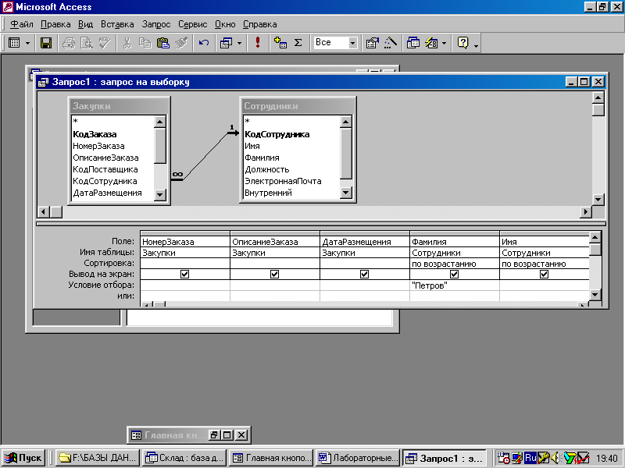Click the Cut scissors icon
The width and height of the screenshot is (625, 468).
pos(127,43)
